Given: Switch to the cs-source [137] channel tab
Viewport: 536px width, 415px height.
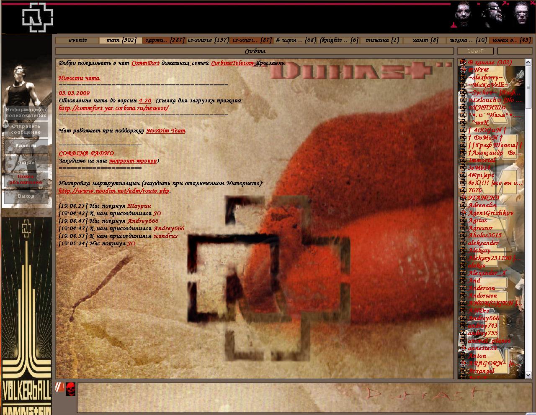Looking at the screenshot, I should (208, 40).
